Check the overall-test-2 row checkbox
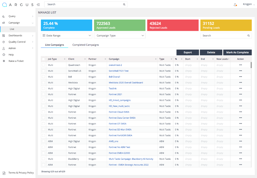The image size is (257, 178). point(43,65)
